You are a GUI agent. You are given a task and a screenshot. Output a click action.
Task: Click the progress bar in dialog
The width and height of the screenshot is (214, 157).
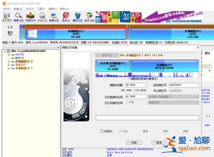pos(148,118)
